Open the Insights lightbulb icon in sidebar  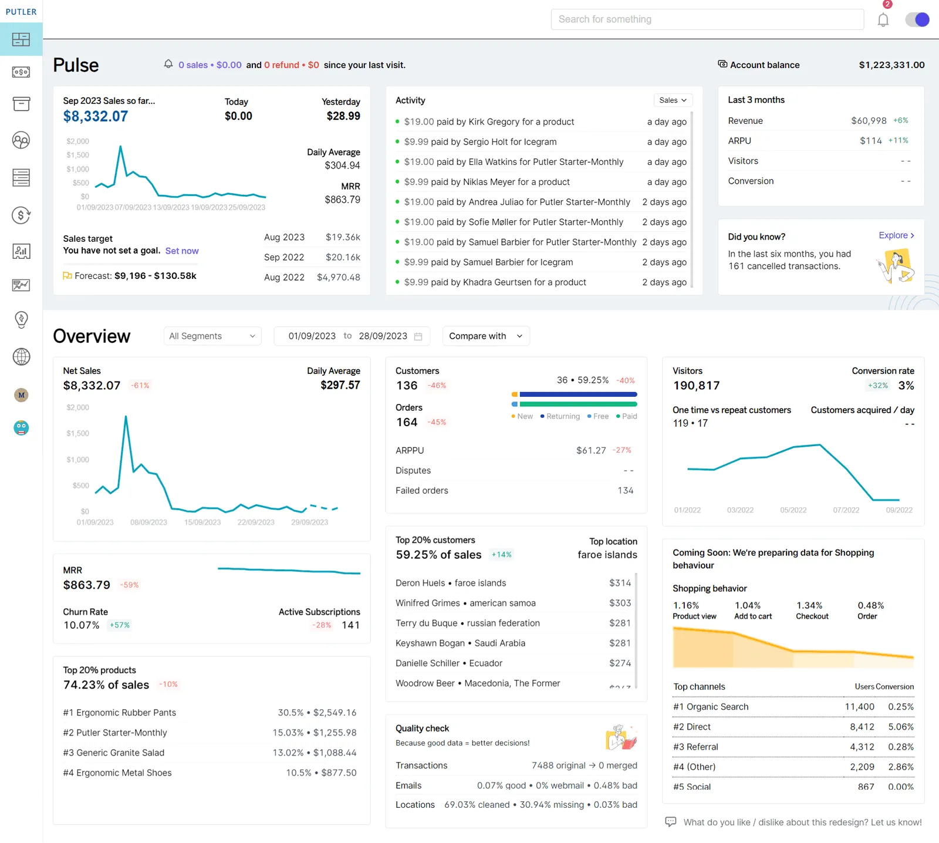[21, 320]
